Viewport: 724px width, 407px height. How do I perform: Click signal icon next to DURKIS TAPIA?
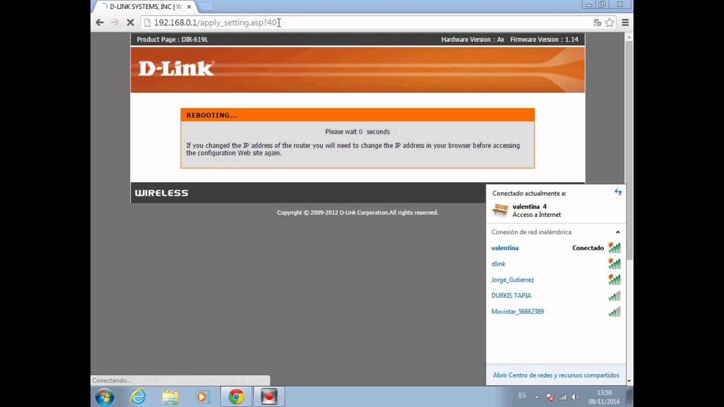(x=614, y=295)
